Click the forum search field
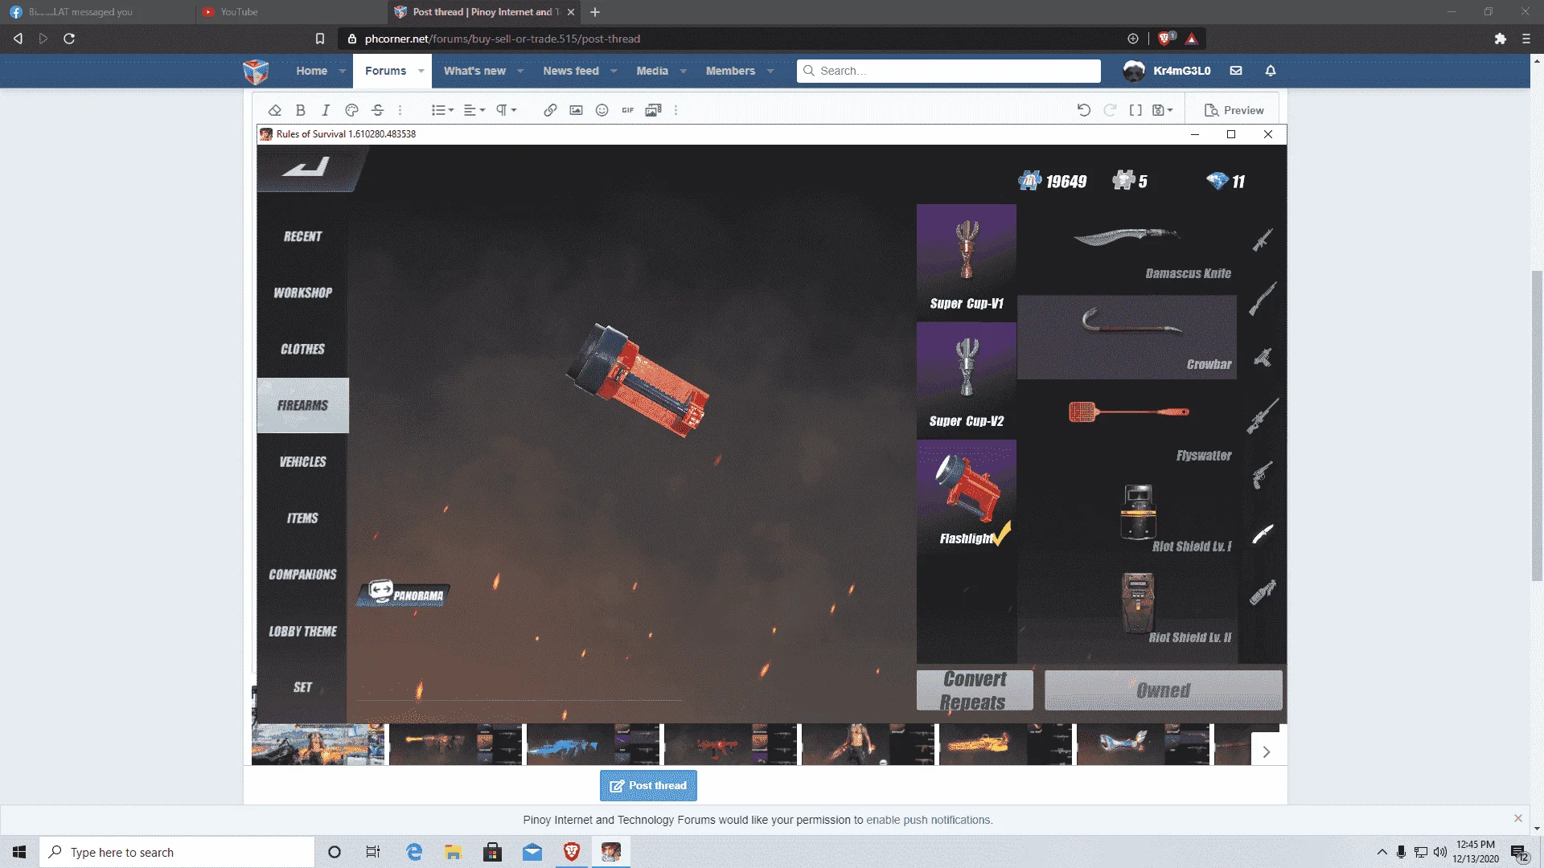This screenshot has width=1544, height=868. point(949,71)
